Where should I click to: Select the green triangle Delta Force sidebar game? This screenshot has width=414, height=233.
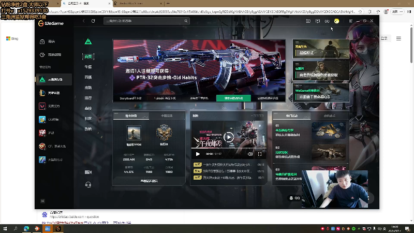54,80
